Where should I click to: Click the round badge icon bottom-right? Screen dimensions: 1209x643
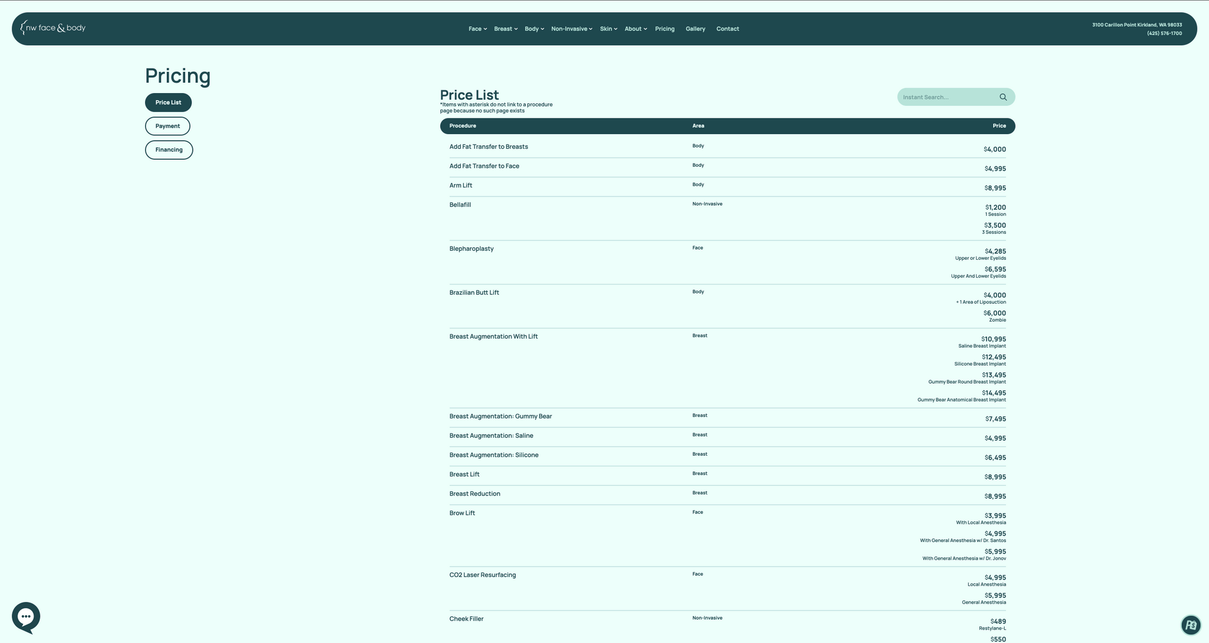(x=1190, y=625)
